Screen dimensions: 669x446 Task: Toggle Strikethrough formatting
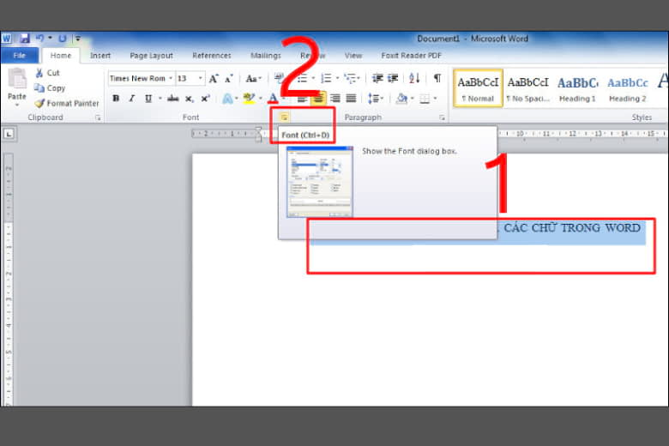[x=172, y=99]
